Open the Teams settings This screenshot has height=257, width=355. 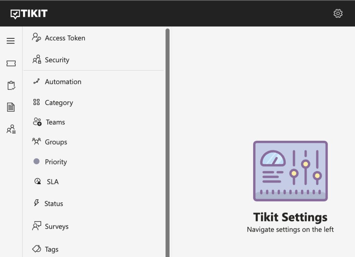coord(55,122)
